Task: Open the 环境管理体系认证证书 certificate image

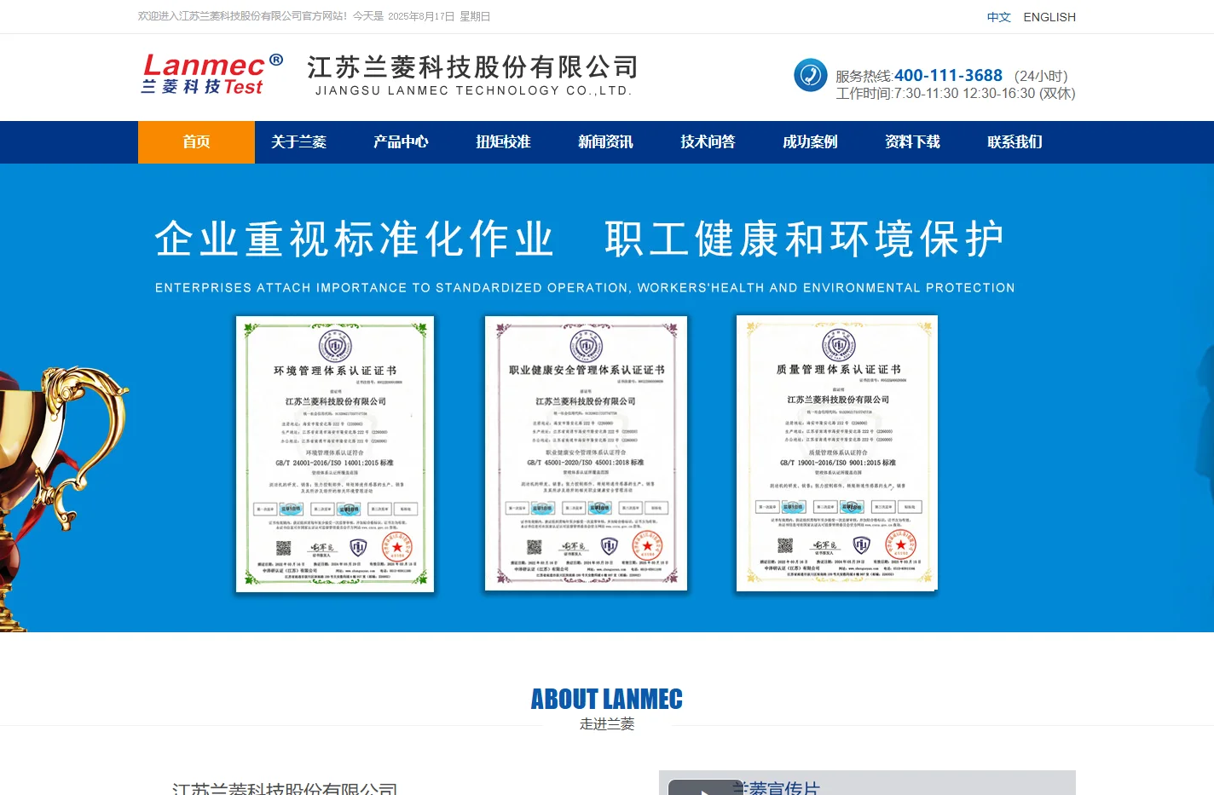Action: [335, 454]
